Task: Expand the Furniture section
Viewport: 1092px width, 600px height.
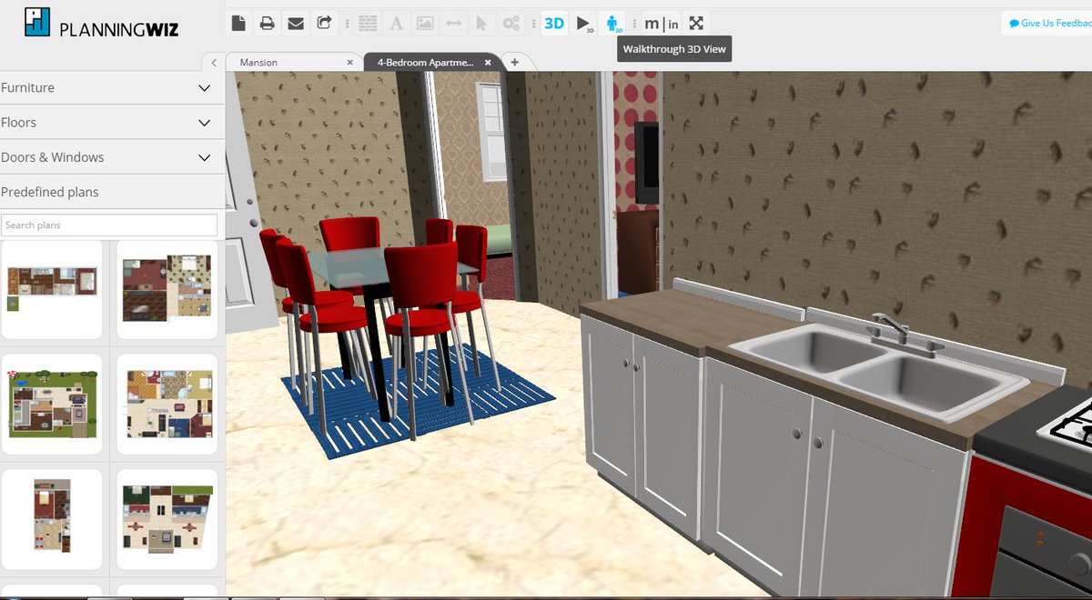Action: [112, 88]
